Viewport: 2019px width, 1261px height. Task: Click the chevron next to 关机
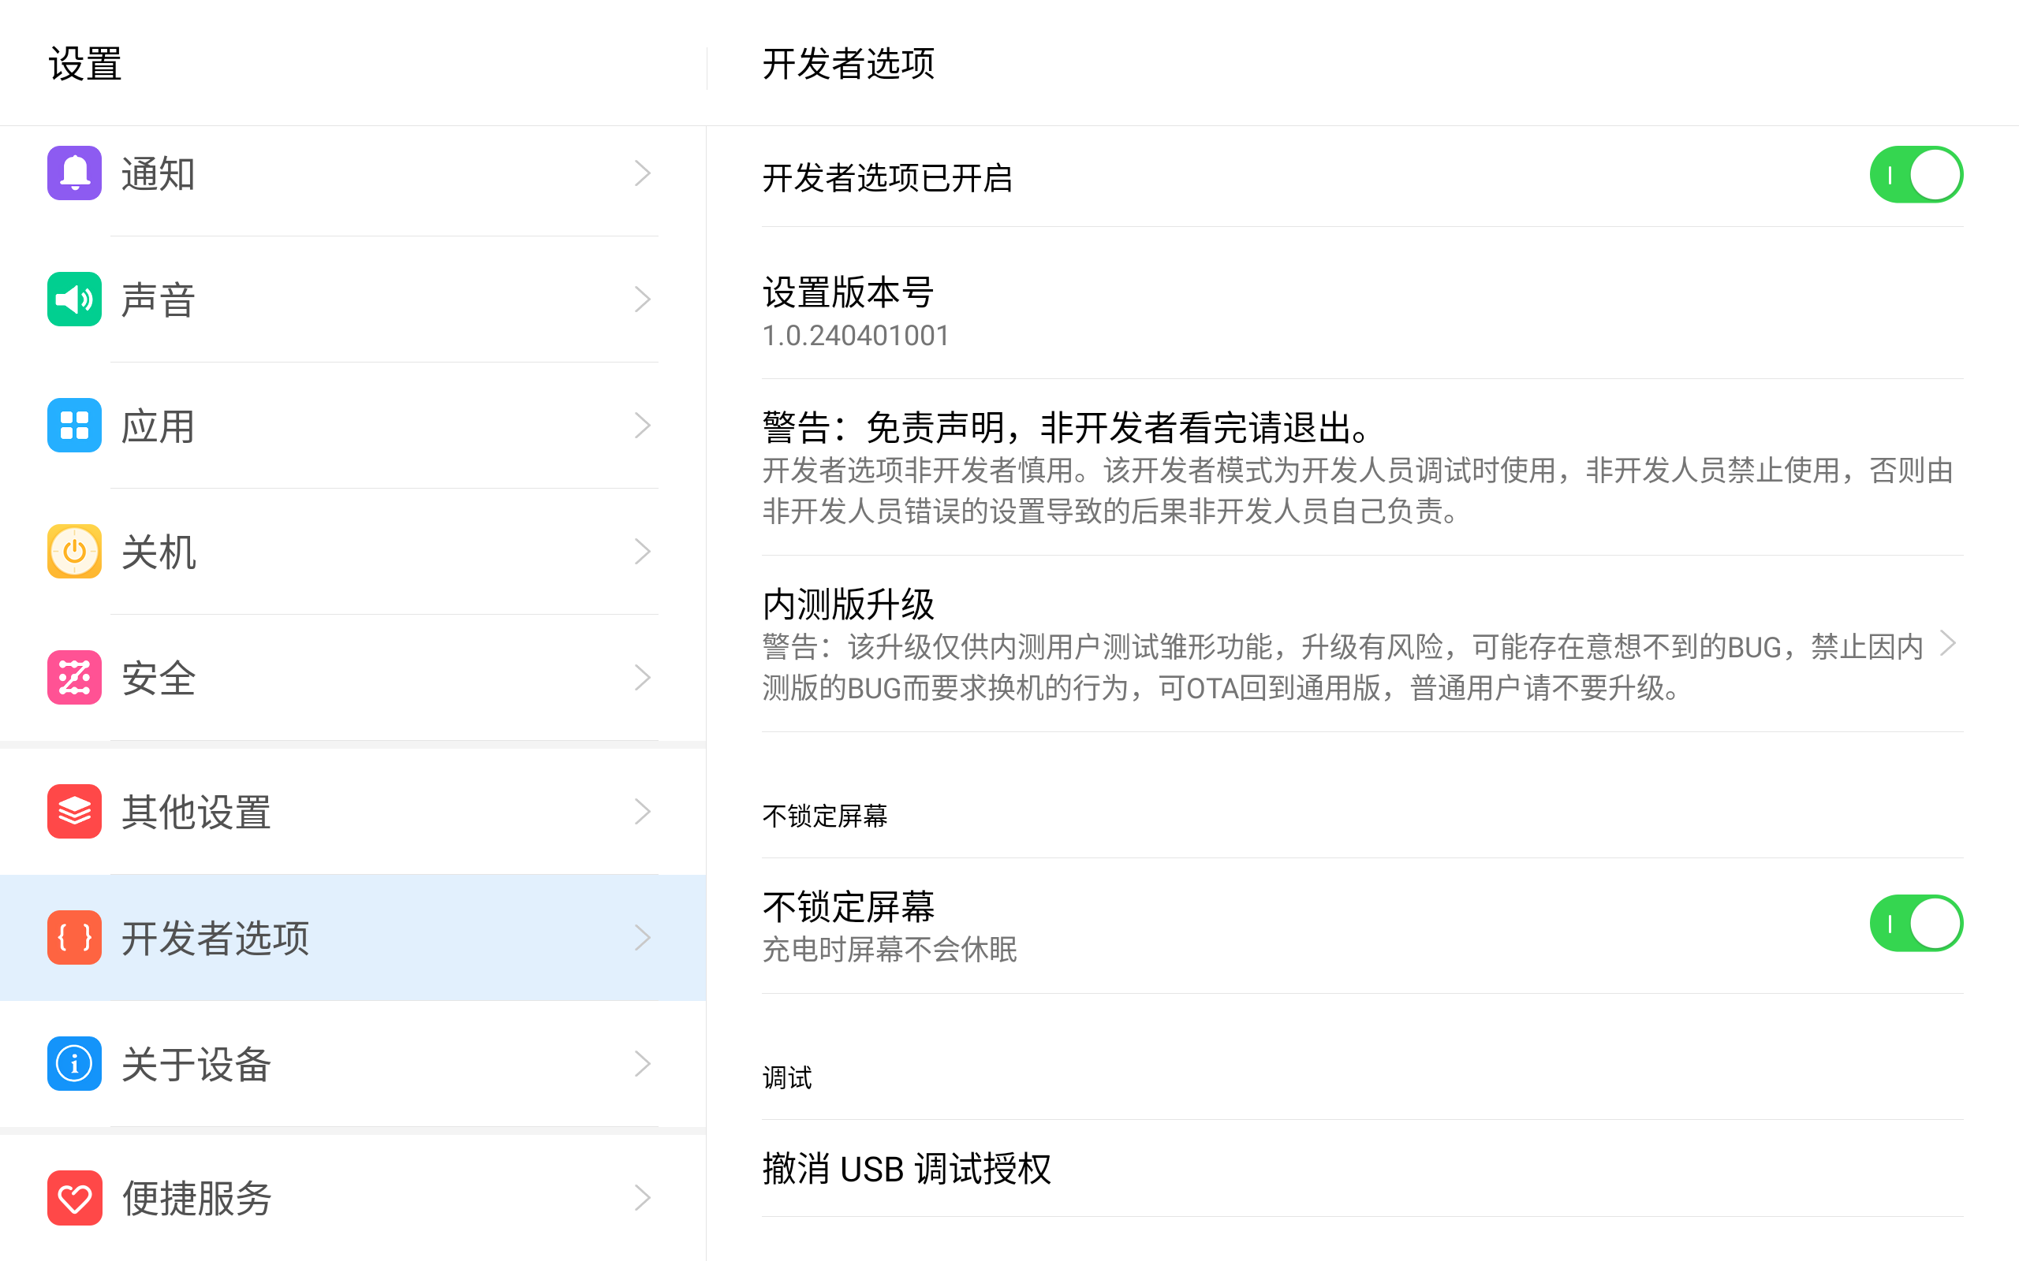(x=641, y=551)
